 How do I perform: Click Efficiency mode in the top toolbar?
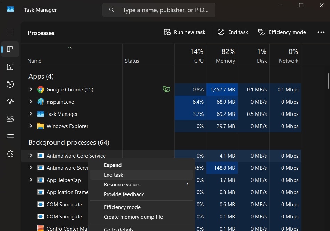point(282,32)
